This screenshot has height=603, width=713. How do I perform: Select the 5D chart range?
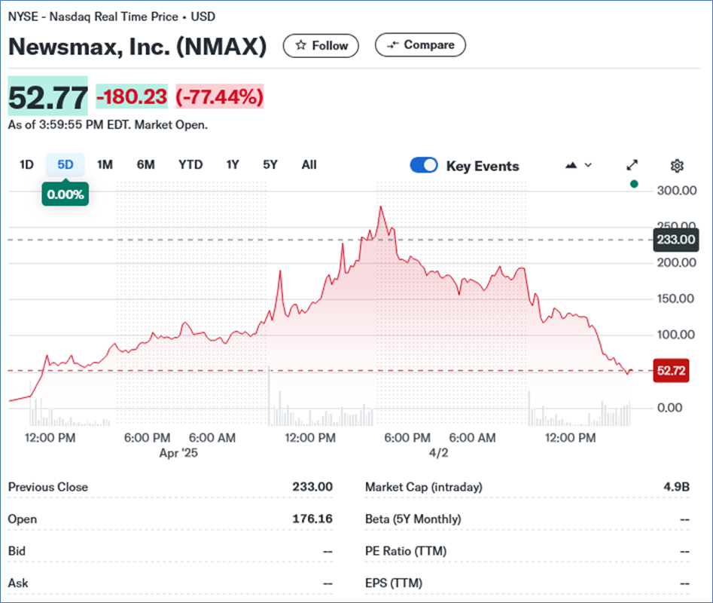65,165
